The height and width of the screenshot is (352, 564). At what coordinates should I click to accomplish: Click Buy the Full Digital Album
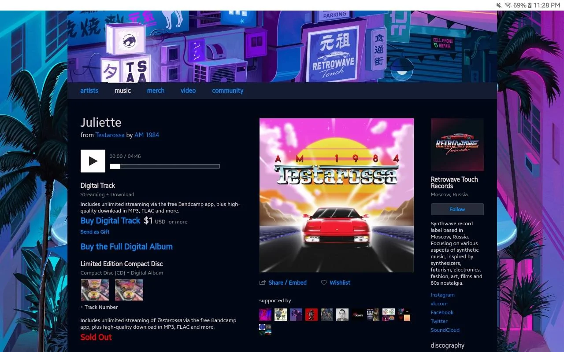coord(126,247)
